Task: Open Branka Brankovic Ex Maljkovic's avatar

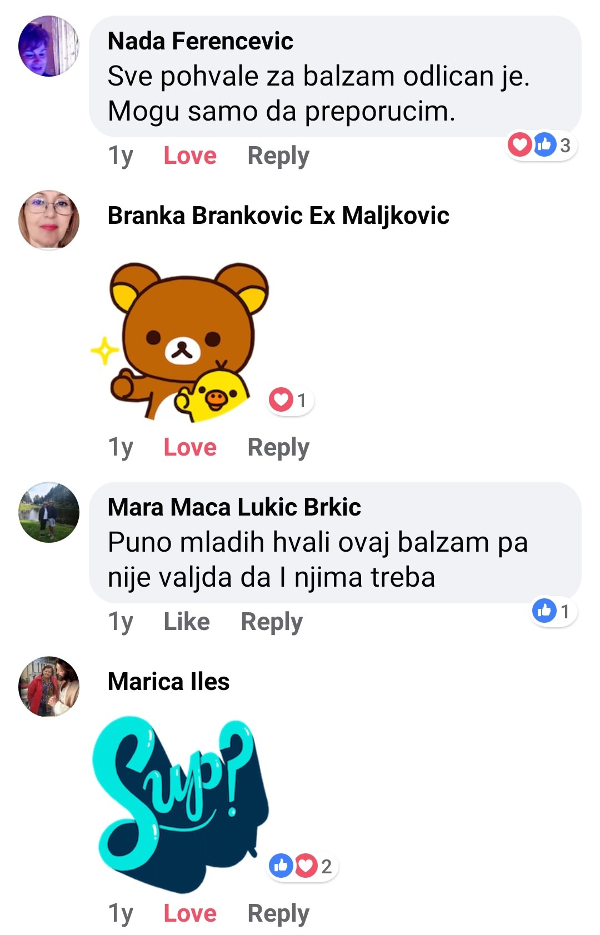Action: pyautogui.click(x=49, y=220)
